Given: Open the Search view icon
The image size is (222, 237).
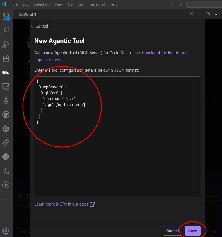Looking at the screenshot, I should click(x=6, y=30).
